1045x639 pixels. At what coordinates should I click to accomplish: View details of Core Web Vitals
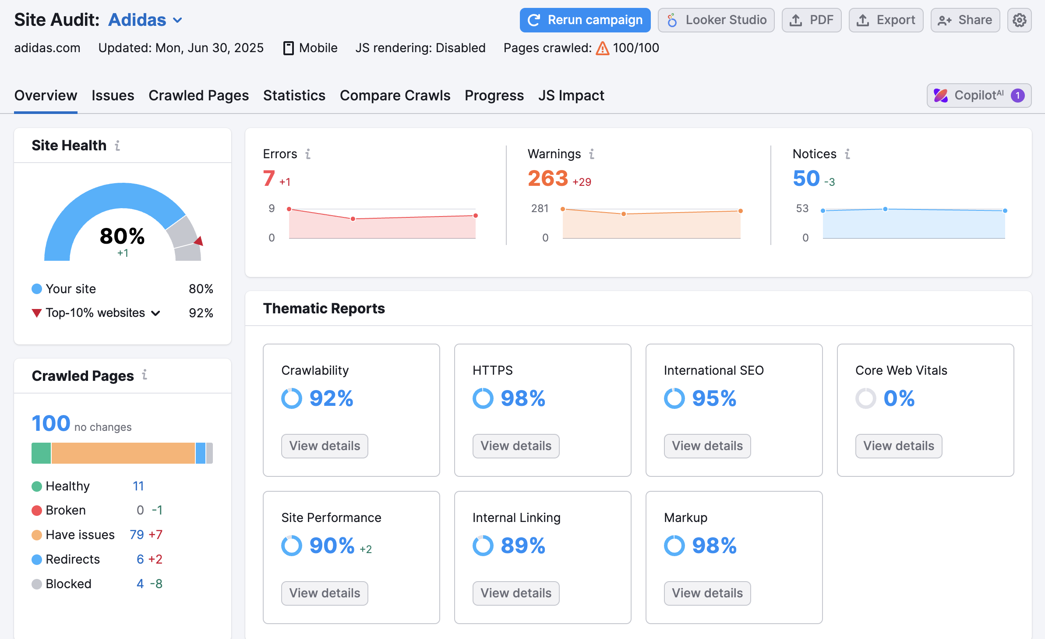click(x=898, y=446)
